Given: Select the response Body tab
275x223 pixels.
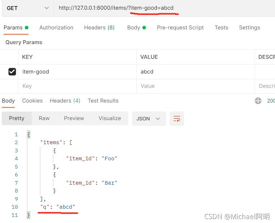Looking at the screenshot, I should [8, 101].
